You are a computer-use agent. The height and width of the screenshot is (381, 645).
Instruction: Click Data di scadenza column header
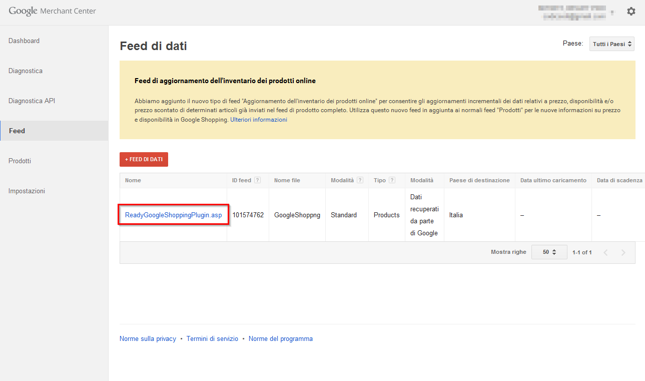click(x=618, y=180)
